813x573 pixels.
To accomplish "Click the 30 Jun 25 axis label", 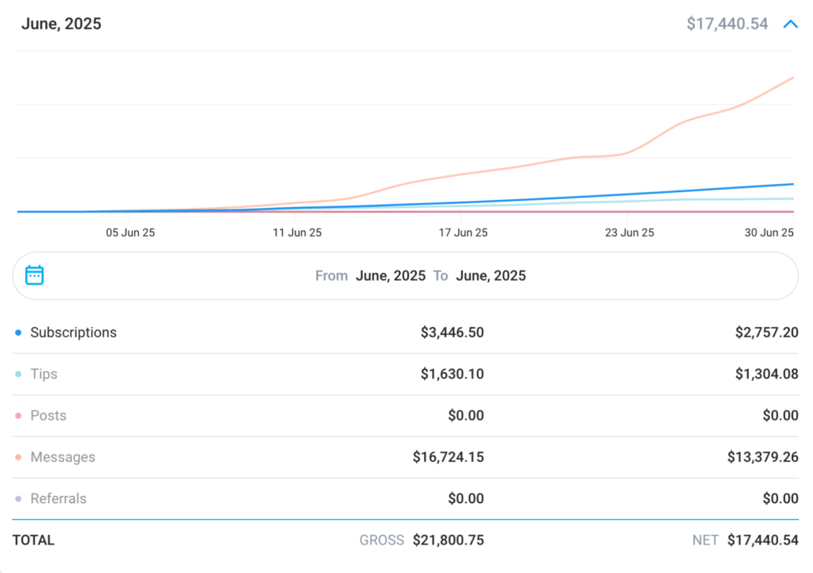I will coord(769,233).
